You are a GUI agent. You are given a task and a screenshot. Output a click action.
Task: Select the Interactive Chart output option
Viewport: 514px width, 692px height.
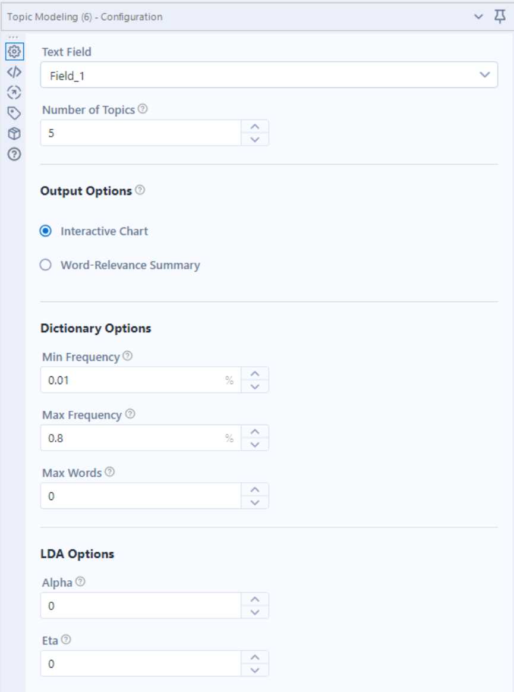click(x=46, y=231)
